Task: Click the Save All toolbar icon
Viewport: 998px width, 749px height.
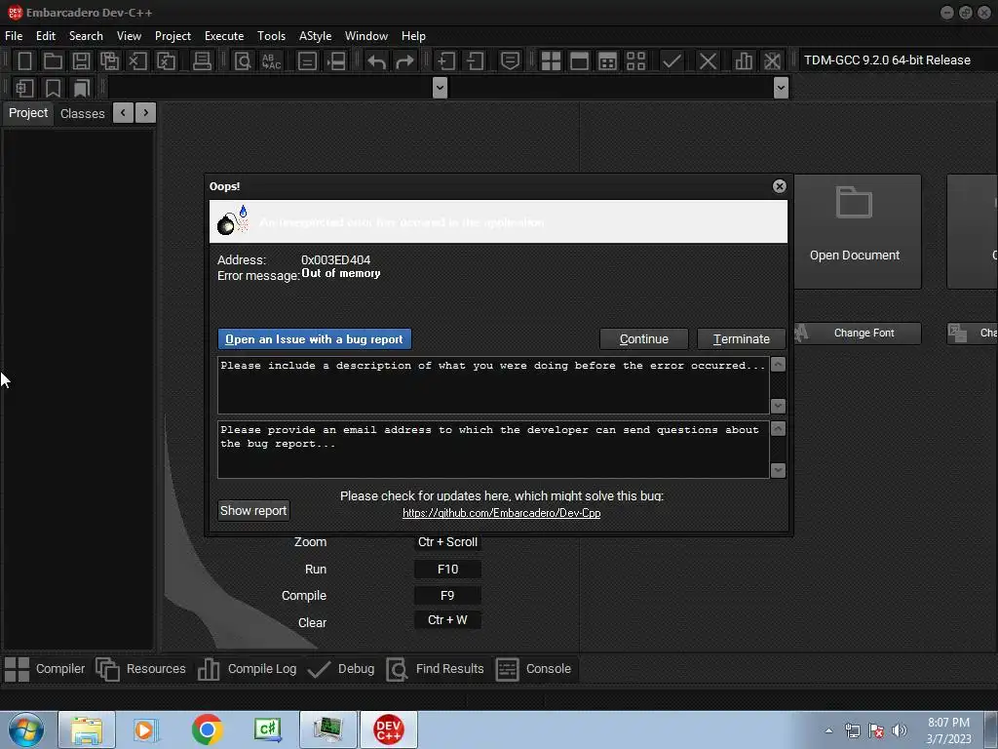Action: [109, 61]
